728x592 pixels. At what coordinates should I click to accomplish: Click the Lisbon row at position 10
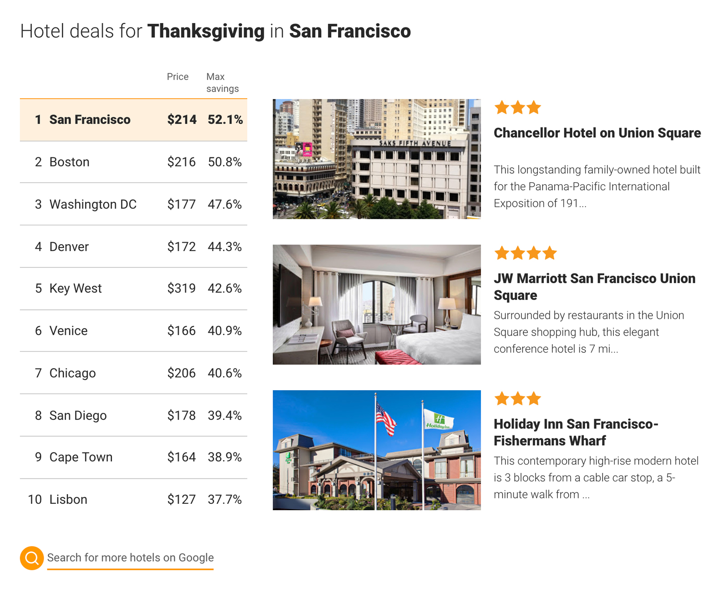click(x=133, y=499)
